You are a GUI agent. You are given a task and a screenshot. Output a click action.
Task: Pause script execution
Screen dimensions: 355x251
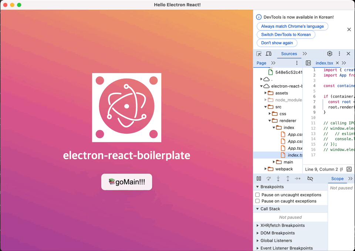pos(259,179)
